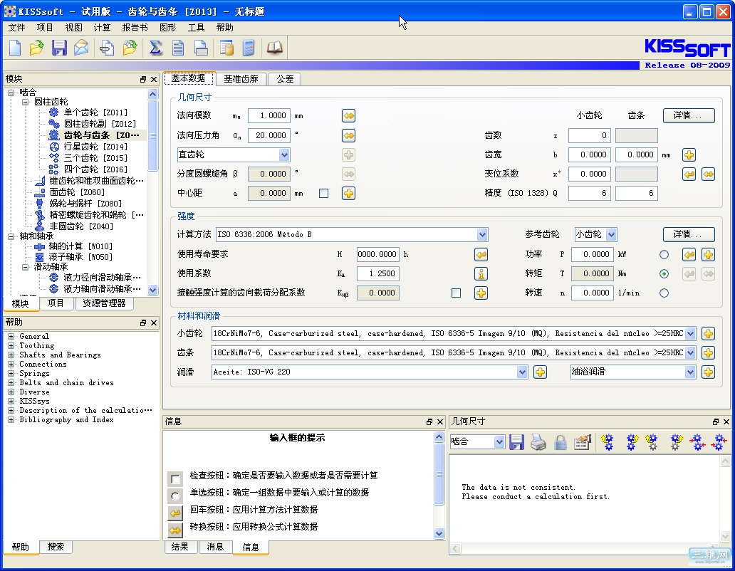This screenshot has height=571, width=735.
Task: Print graphic in the 几何尺寸 panel
Action: (538, 441)
